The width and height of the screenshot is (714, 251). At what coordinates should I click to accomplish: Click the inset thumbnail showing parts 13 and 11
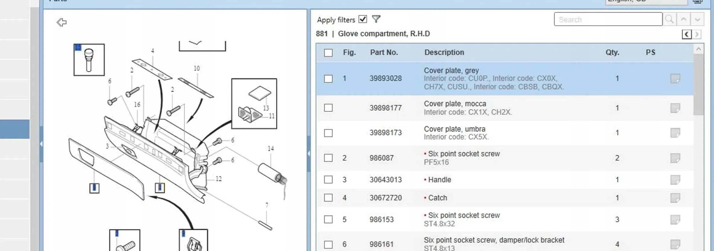tap(254, 104)
